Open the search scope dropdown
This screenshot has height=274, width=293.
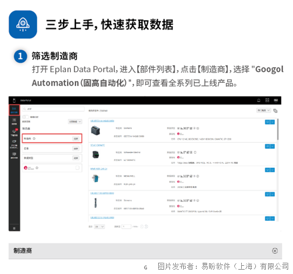75,121
